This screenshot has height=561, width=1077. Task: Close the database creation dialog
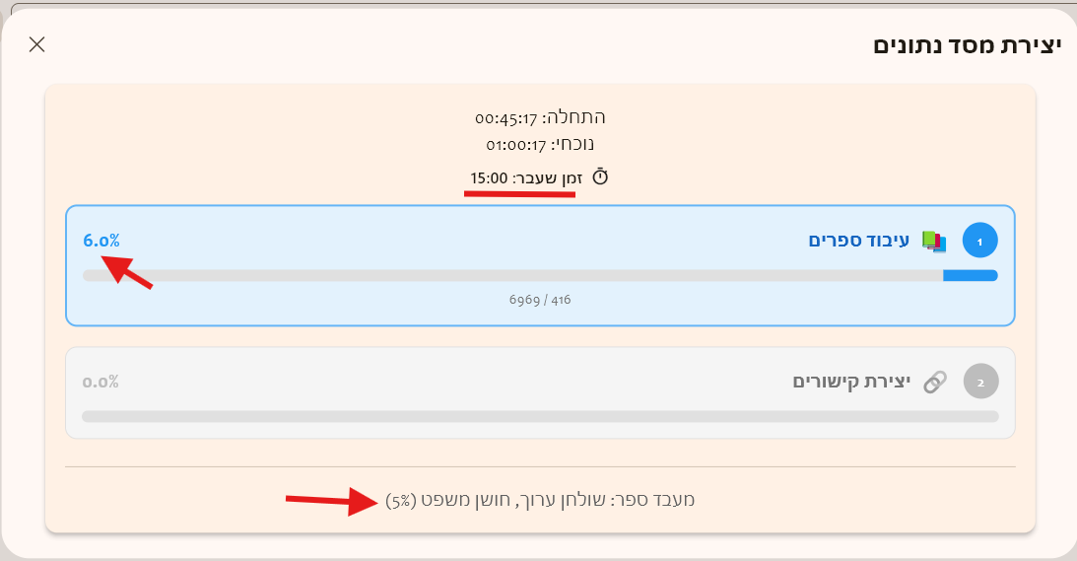click(x=37, y=44)
